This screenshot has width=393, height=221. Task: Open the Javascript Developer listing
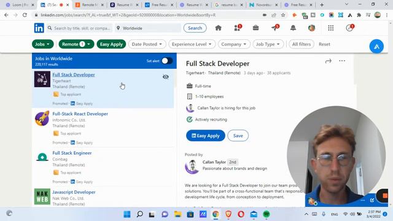(x=74, y=192)
